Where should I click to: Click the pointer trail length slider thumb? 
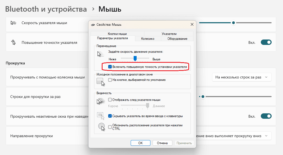coord(148,105)
